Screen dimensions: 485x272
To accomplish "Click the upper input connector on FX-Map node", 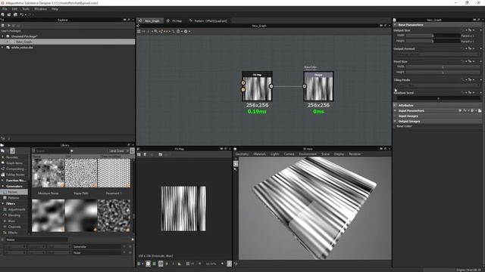I will click(243, 83).
